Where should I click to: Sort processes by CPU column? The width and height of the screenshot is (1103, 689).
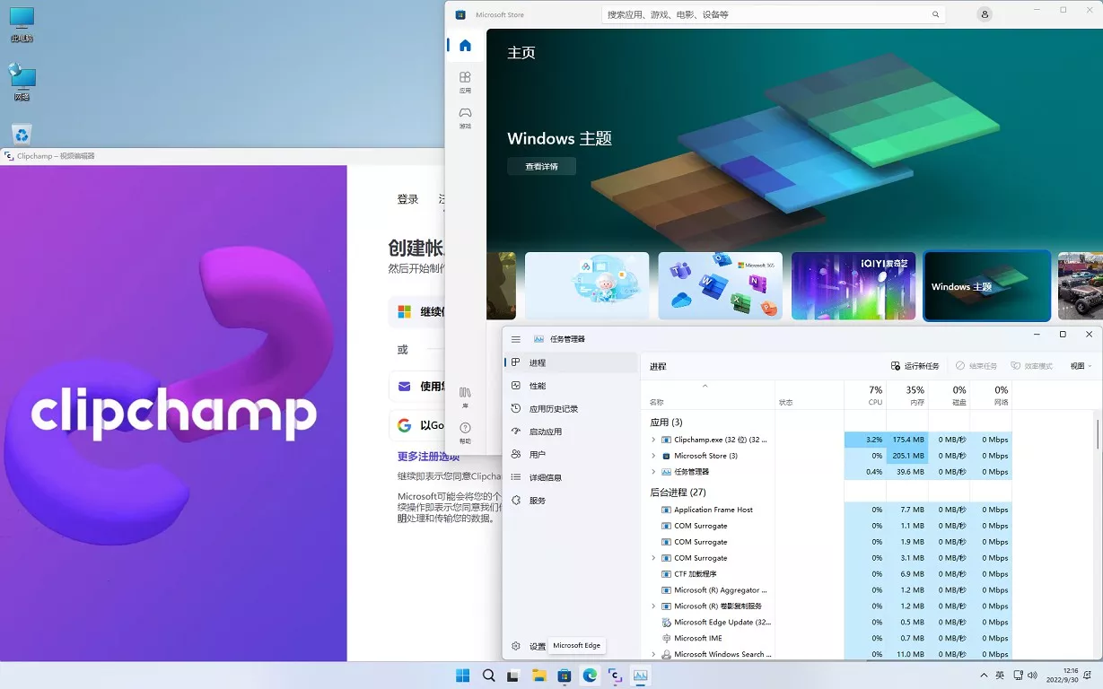coord(865,395)
